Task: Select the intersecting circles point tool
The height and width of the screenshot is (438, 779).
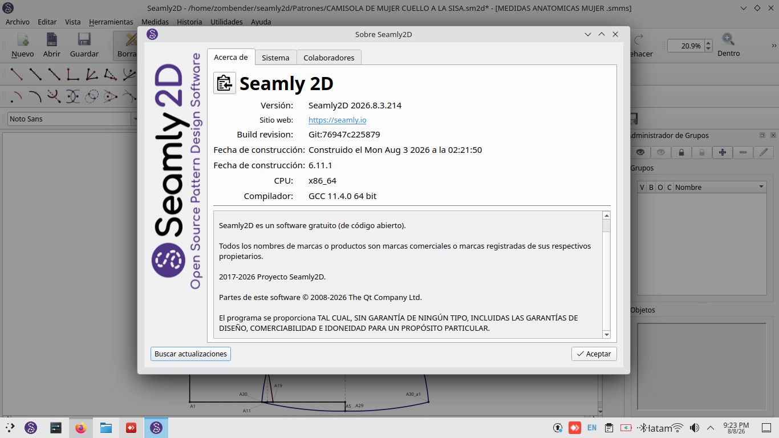Action: pyautogui.click(x=92, y=96)
